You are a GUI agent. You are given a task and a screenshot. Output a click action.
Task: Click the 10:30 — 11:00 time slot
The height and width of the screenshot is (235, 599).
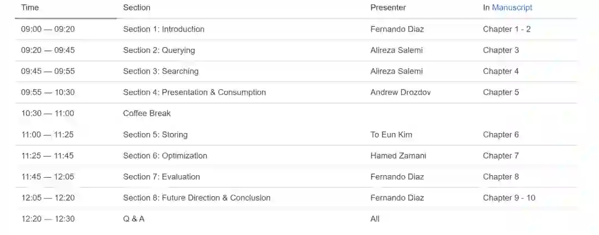pos(48,114)
